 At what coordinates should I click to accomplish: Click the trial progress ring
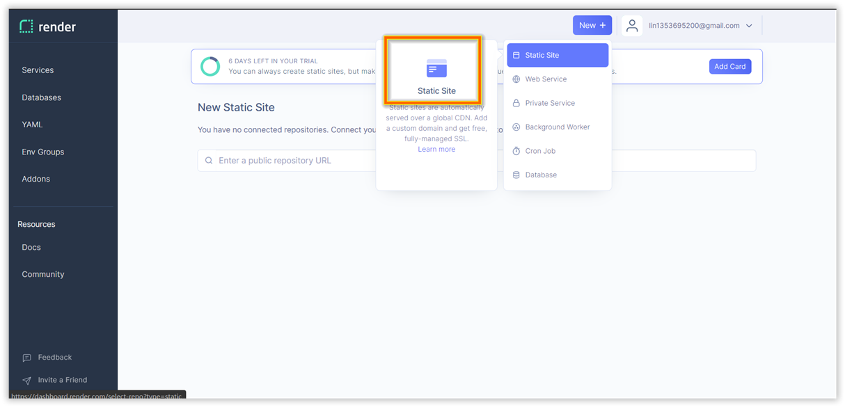pyautogui.click(x=210, y=66)
